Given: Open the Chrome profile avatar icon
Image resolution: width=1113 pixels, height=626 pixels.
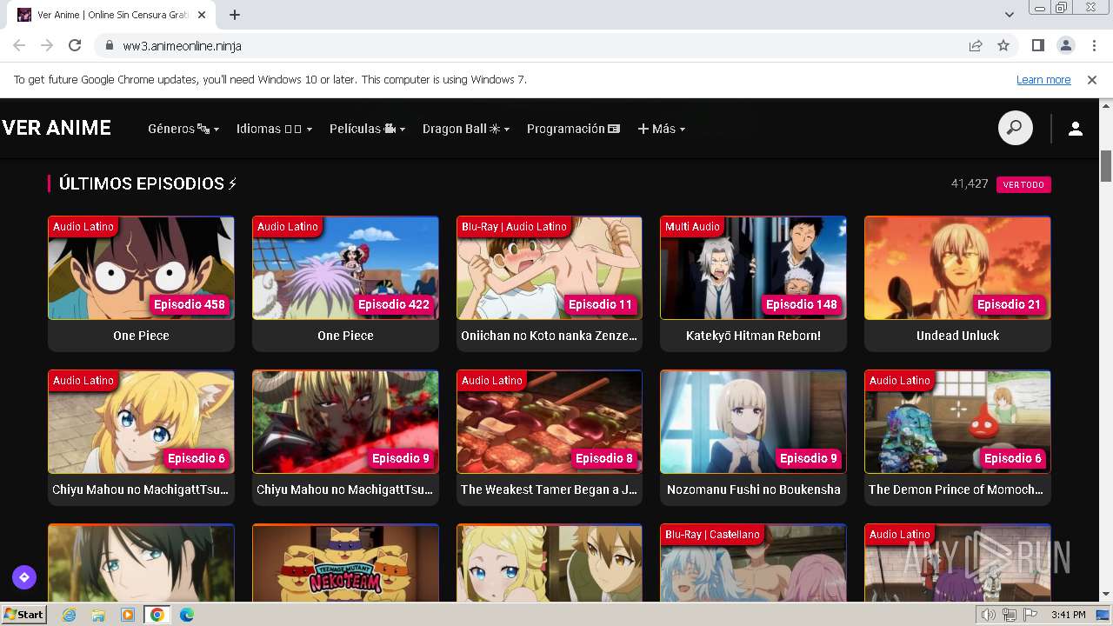Looking at the screenshot, I should point(1065,45).
